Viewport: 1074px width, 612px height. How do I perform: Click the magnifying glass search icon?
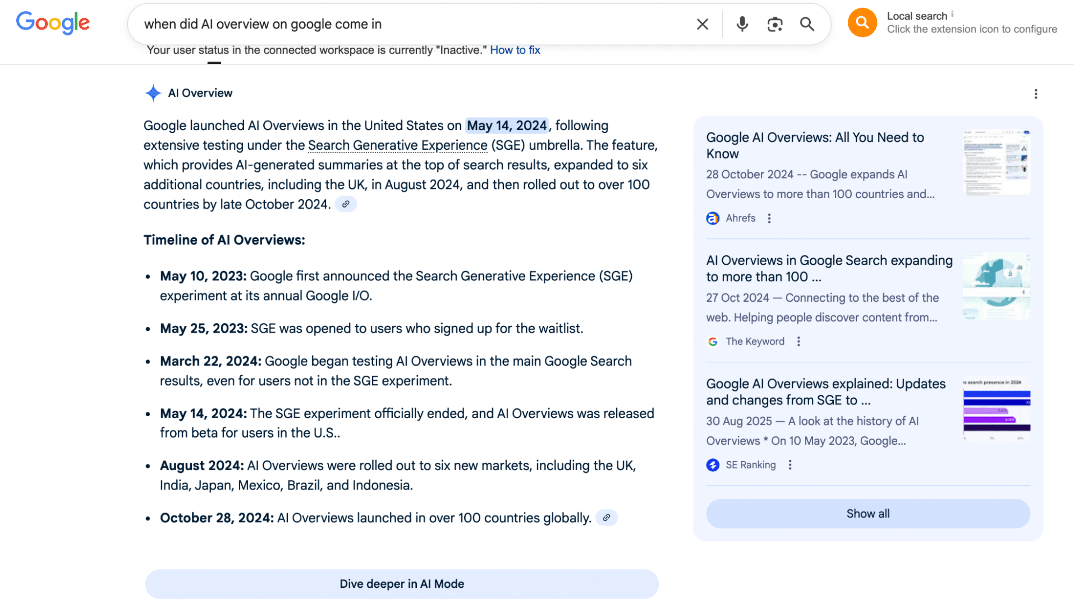[x=806, y=24]
